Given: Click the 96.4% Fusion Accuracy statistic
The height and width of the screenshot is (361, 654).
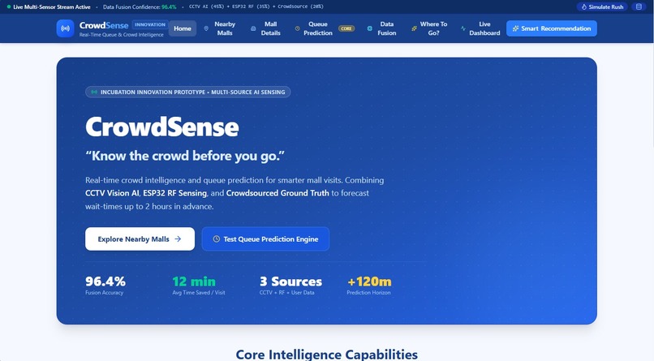Looking at the screenshot, I should (x=105, y=281).
